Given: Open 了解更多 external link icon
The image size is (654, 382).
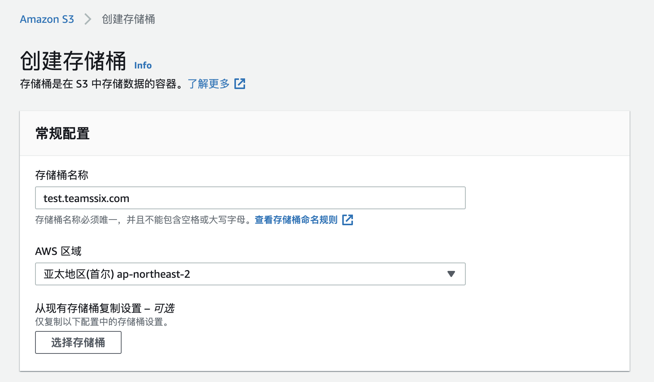Looking at the screenshot, I should coord(240,84).
